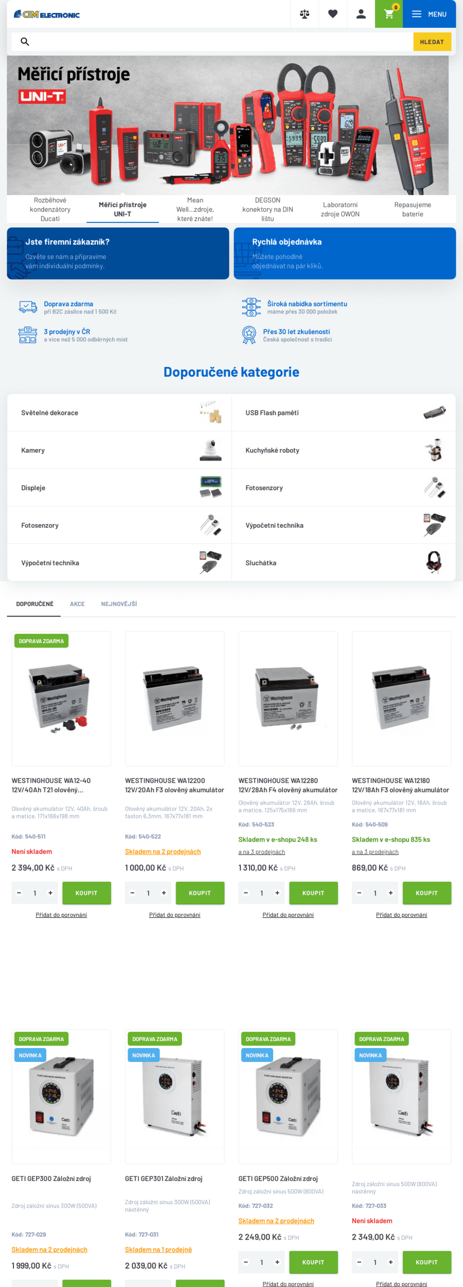Open the USB Flash paměti category
The height and width of the screenshot is (1287, 463).
344,412
